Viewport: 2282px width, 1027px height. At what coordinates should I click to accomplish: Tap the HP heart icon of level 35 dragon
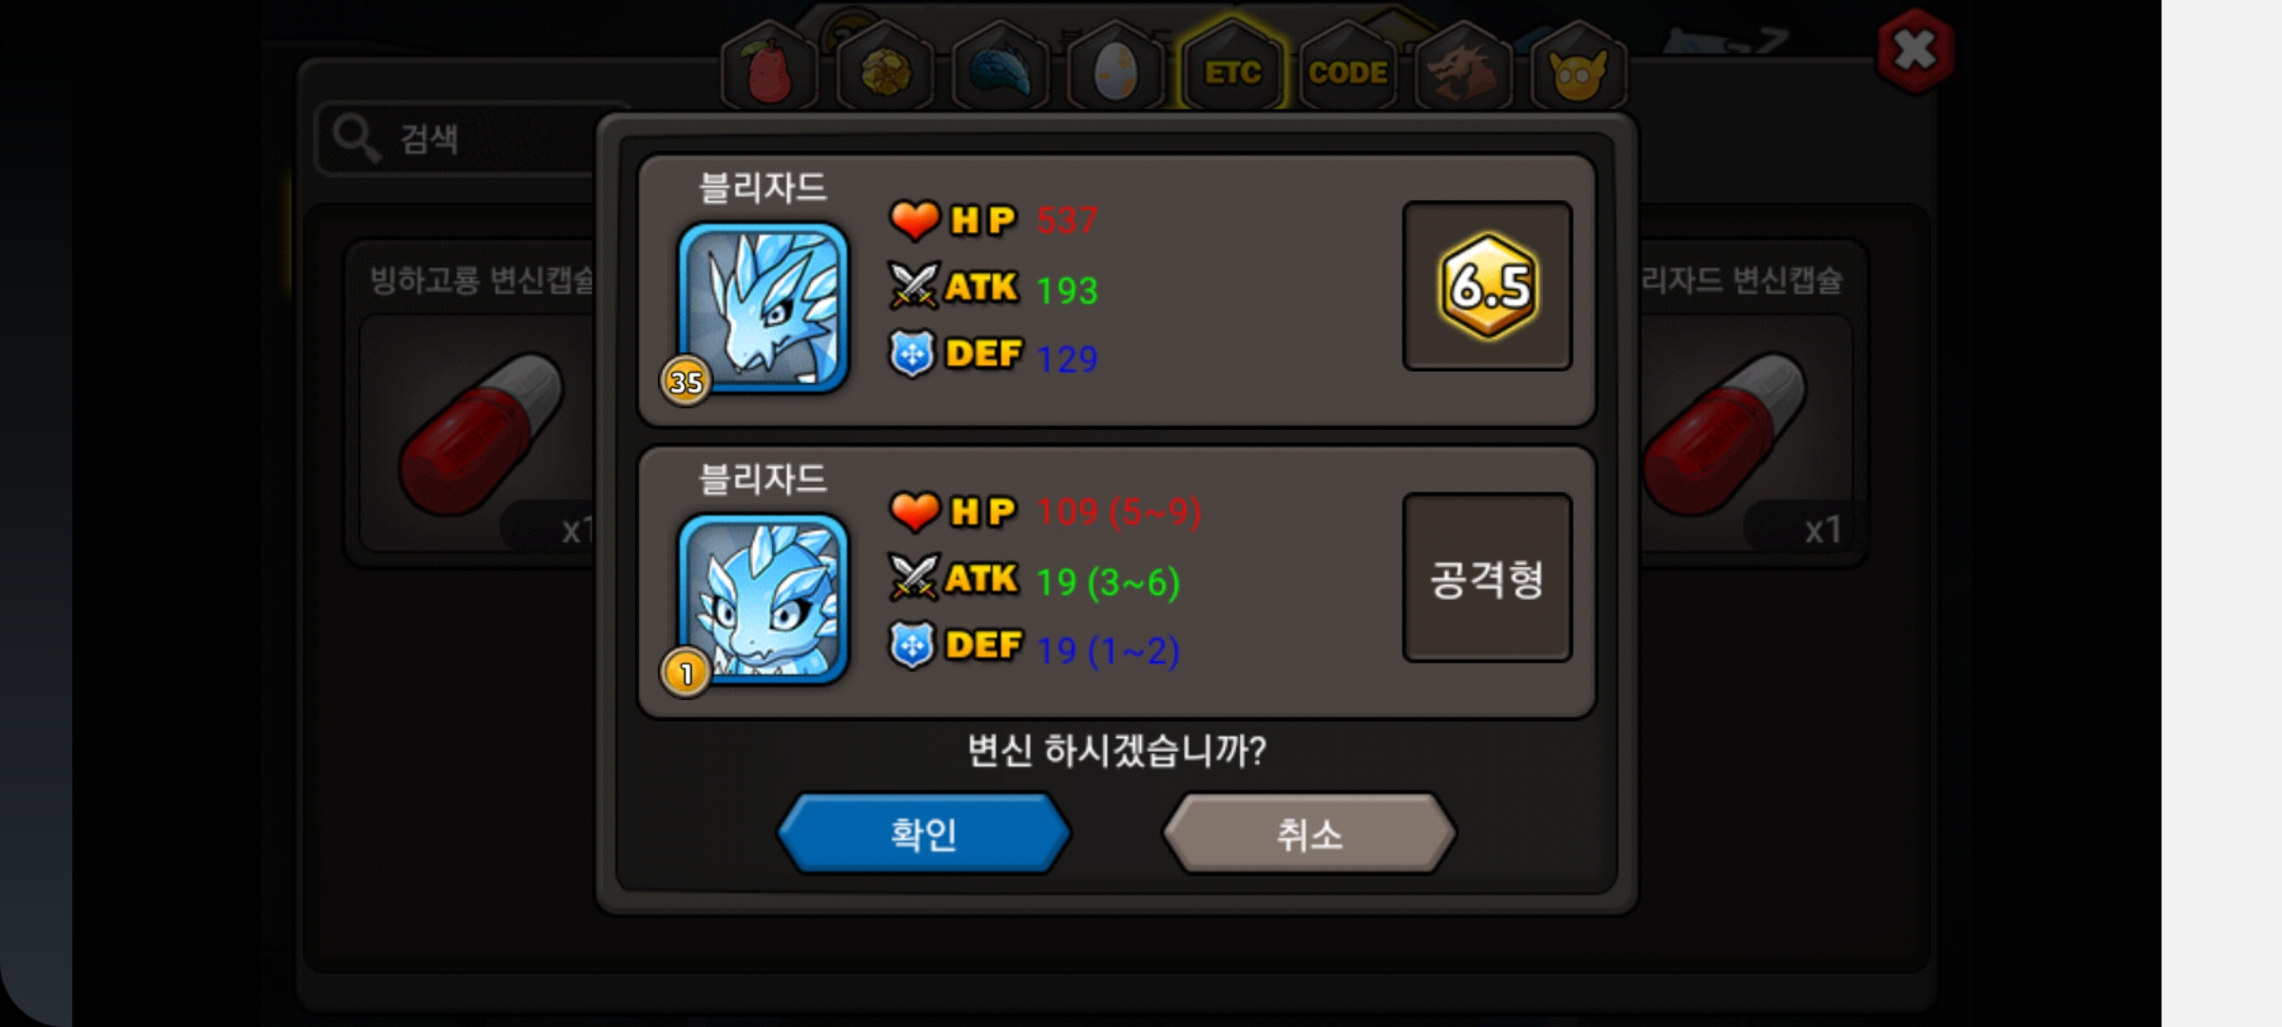pyautogui.click(x=915, y=221)
